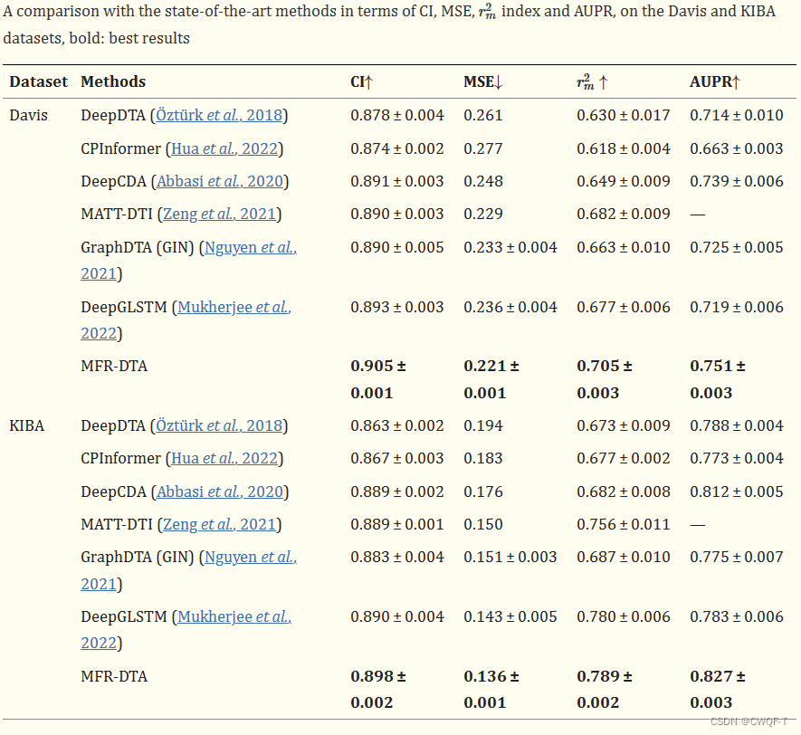
Task: Click the Dataset column header
Action: 38,81
